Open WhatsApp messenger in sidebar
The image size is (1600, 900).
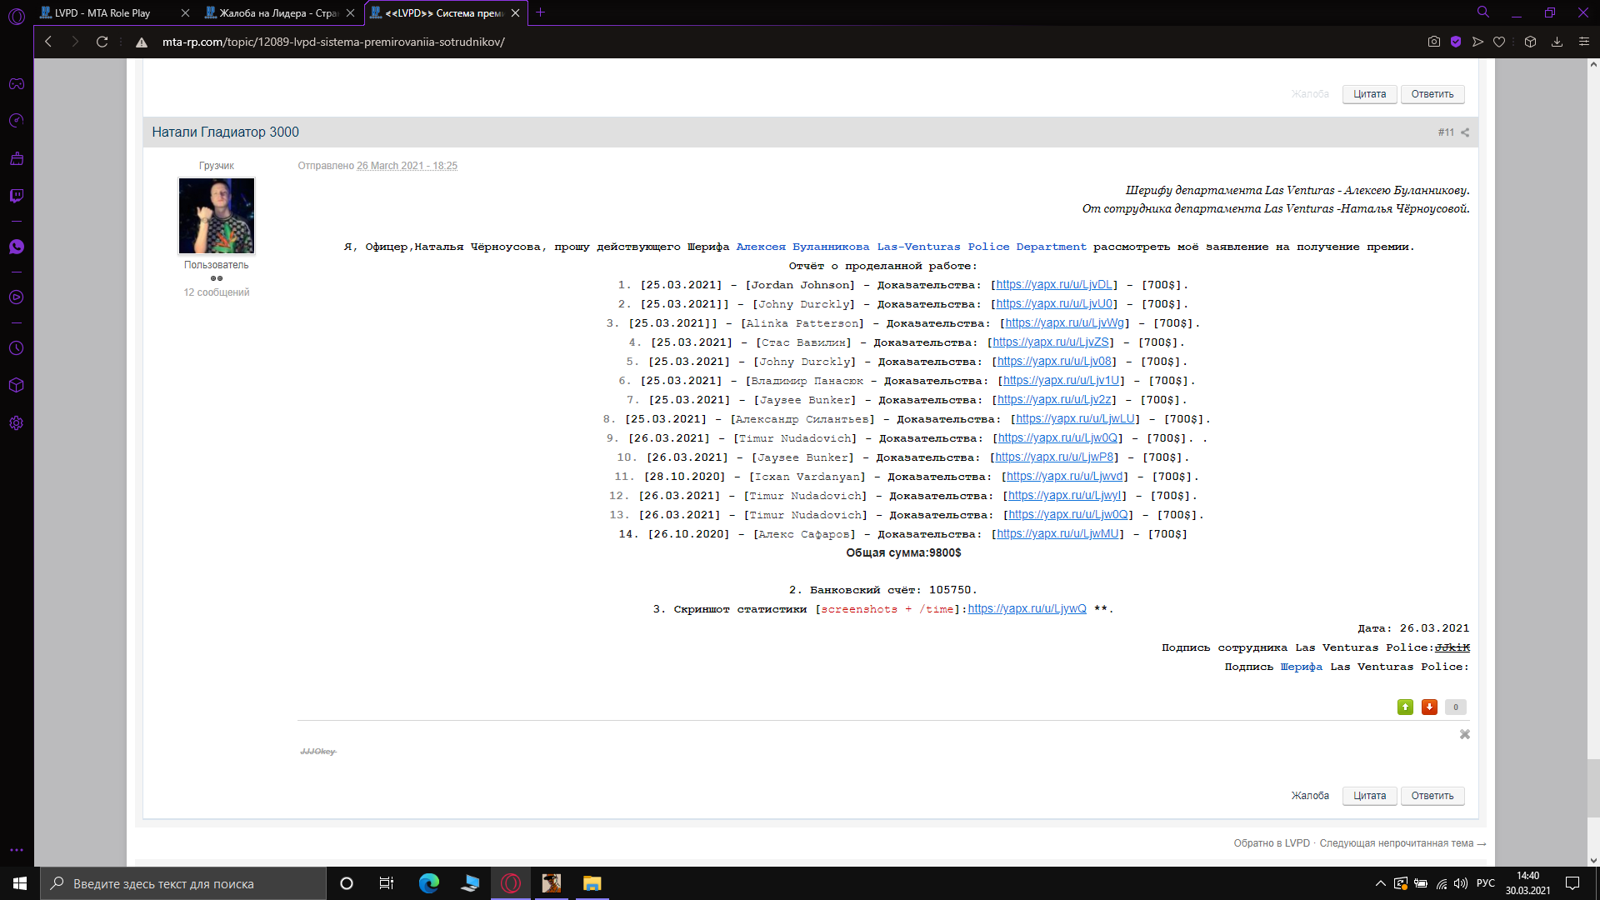17,247
